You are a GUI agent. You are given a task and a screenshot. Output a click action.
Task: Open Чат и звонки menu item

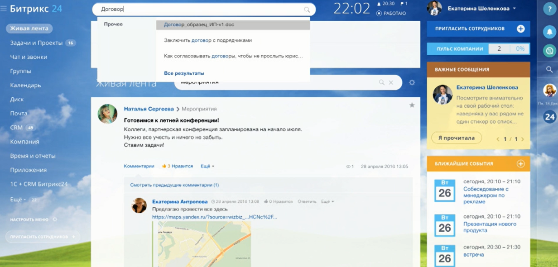[29, 57]
